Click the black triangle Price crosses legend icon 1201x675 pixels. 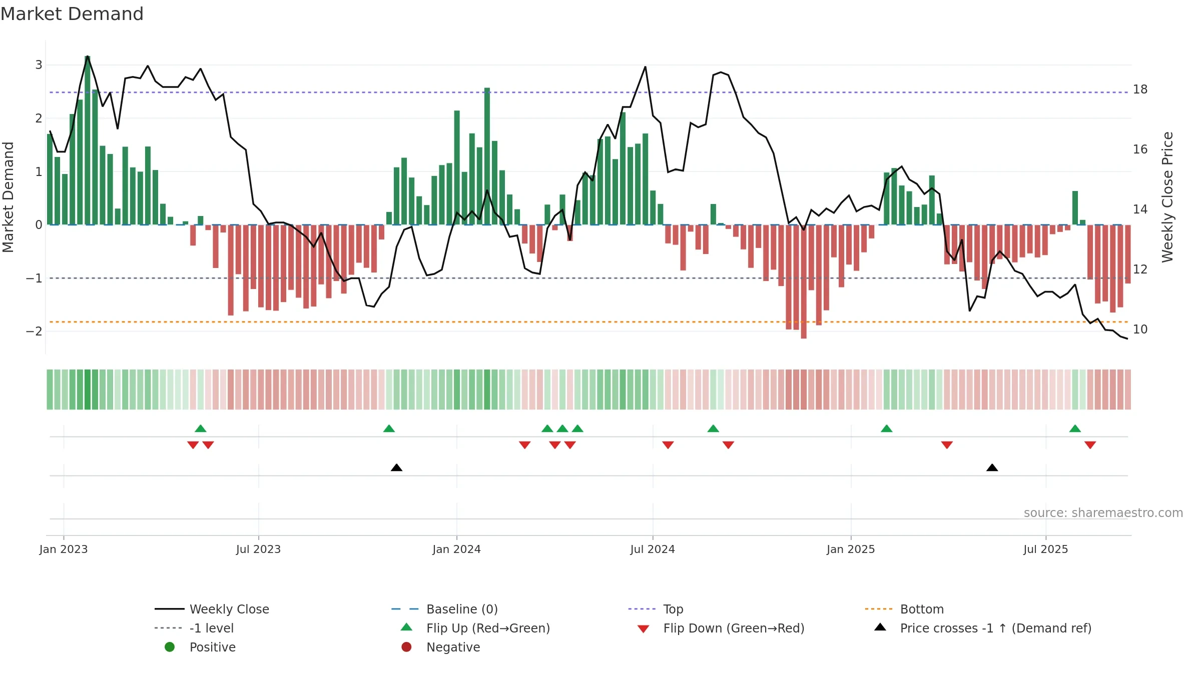point(880,627)
